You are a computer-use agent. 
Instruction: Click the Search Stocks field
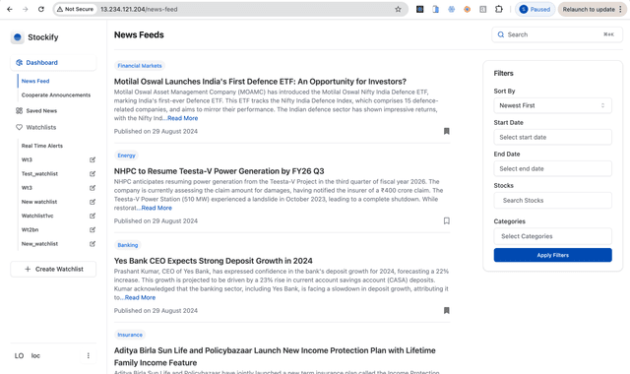click(x=552, y=201)
